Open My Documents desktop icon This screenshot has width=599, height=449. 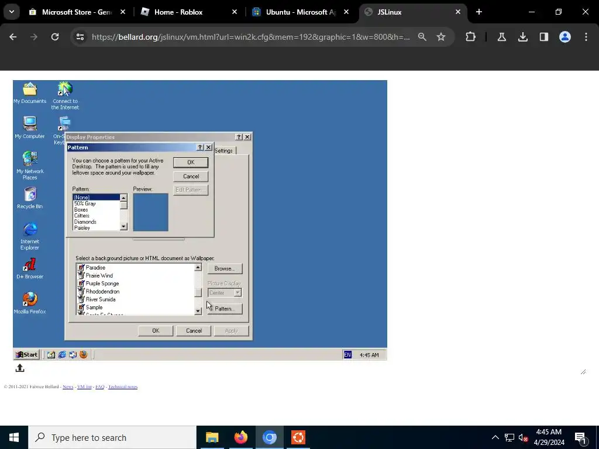pos(30,93)
